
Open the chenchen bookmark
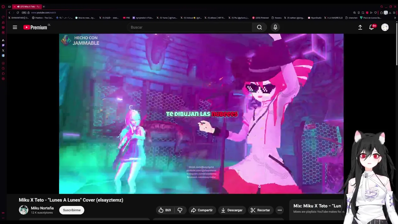(x=351, y=18)
